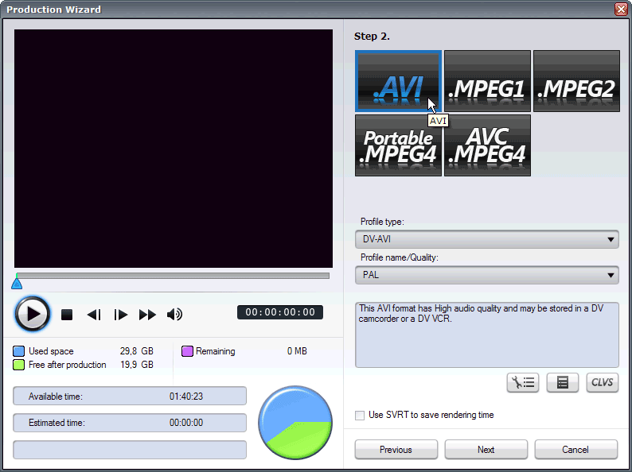Image resolution: width=632 pixels, height=472 pixels.
Task: Click the 00:00:00:00 timecode display
Action: click(x=280, y=312)
